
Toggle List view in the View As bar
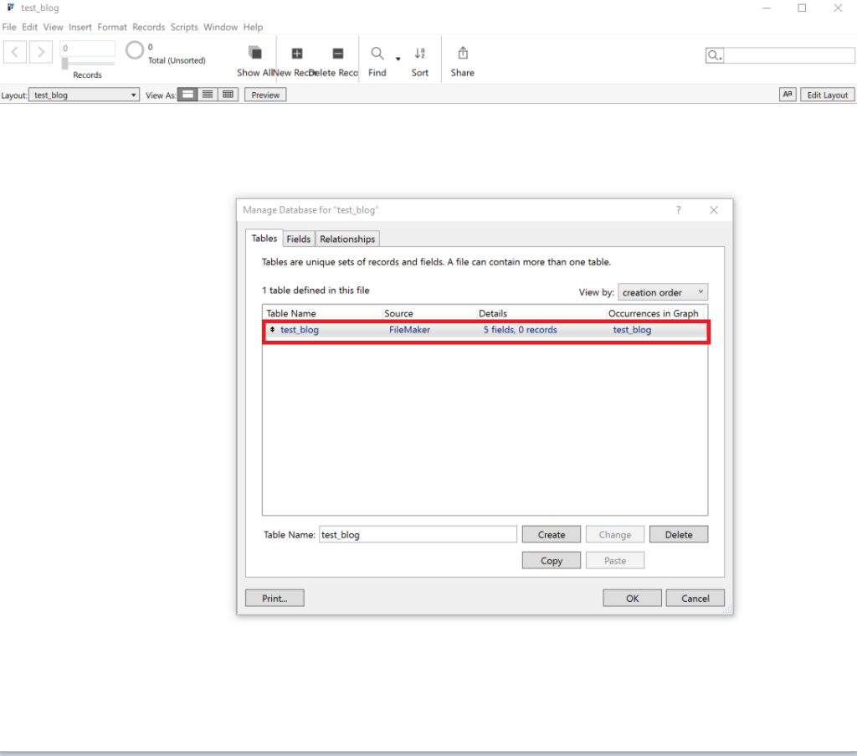(x=208, y=94)
